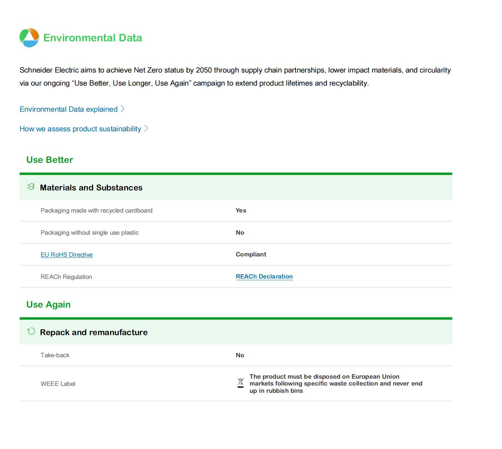The height and width of the screenshot is (449, 502).
Task: Click the circular arrow icon beside Repack and remanufacture
Action: pos(31,331)
